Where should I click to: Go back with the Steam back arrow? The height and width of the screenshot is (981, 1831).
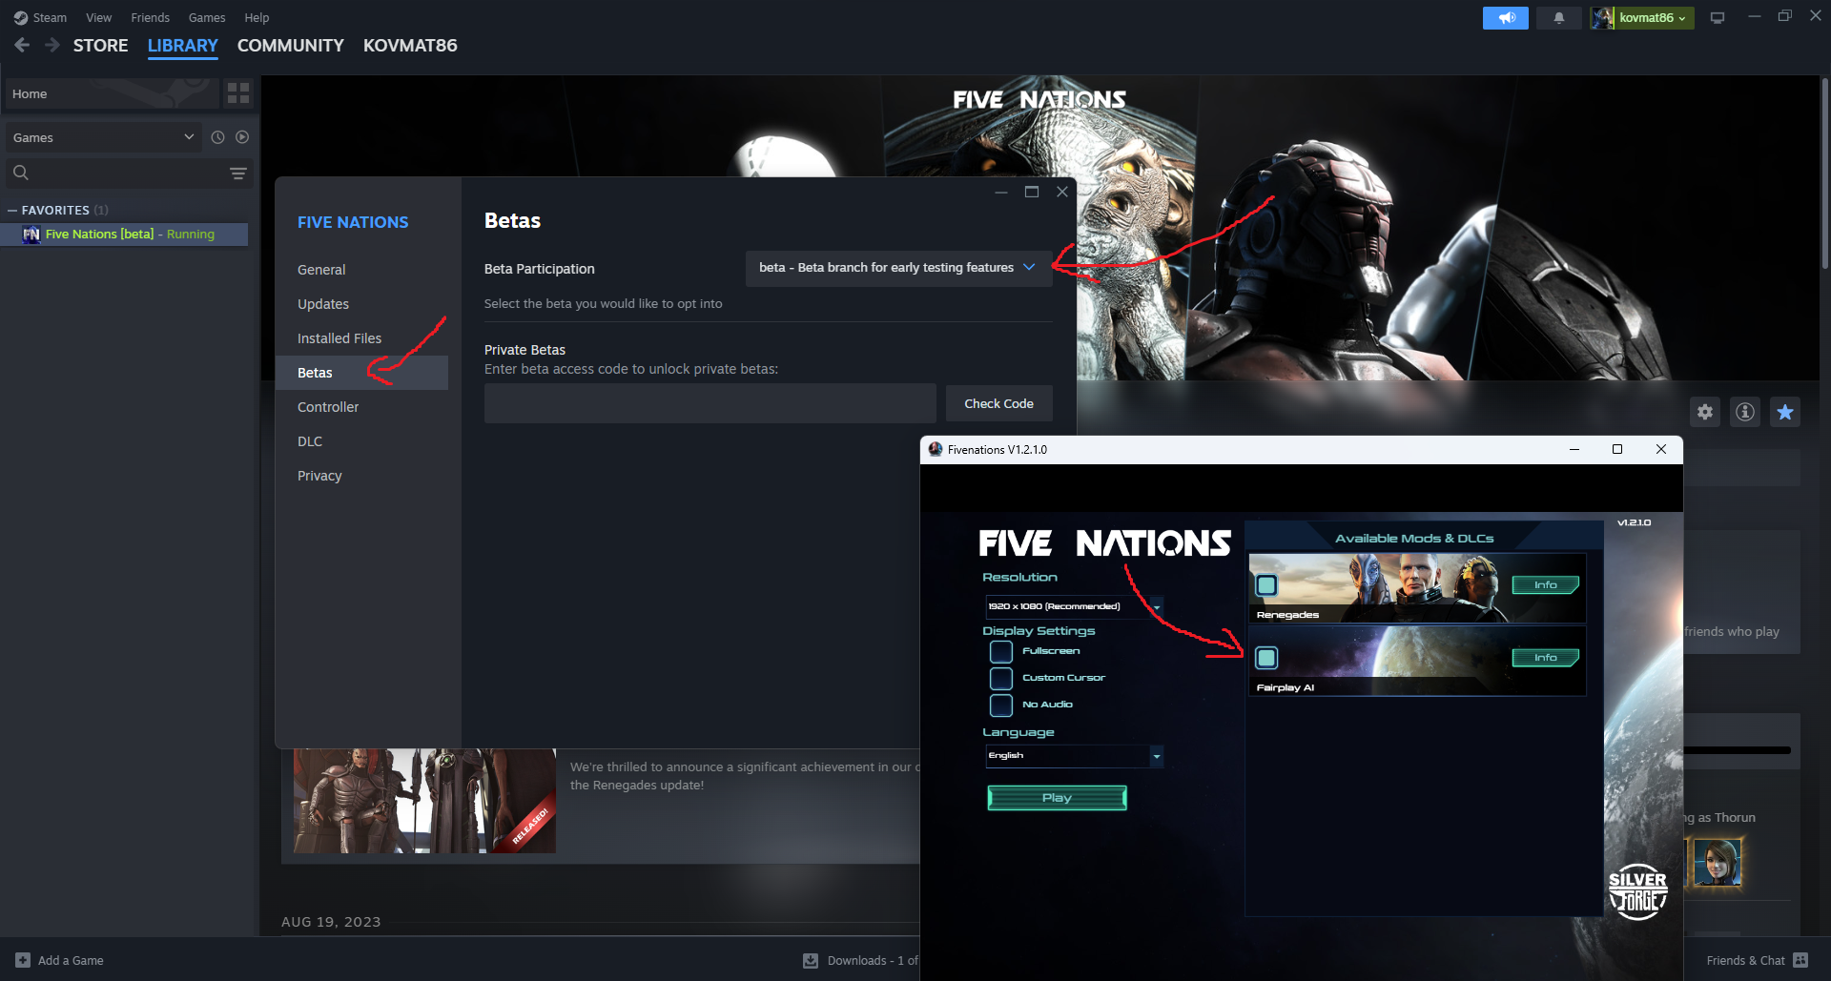coord(22,45)
